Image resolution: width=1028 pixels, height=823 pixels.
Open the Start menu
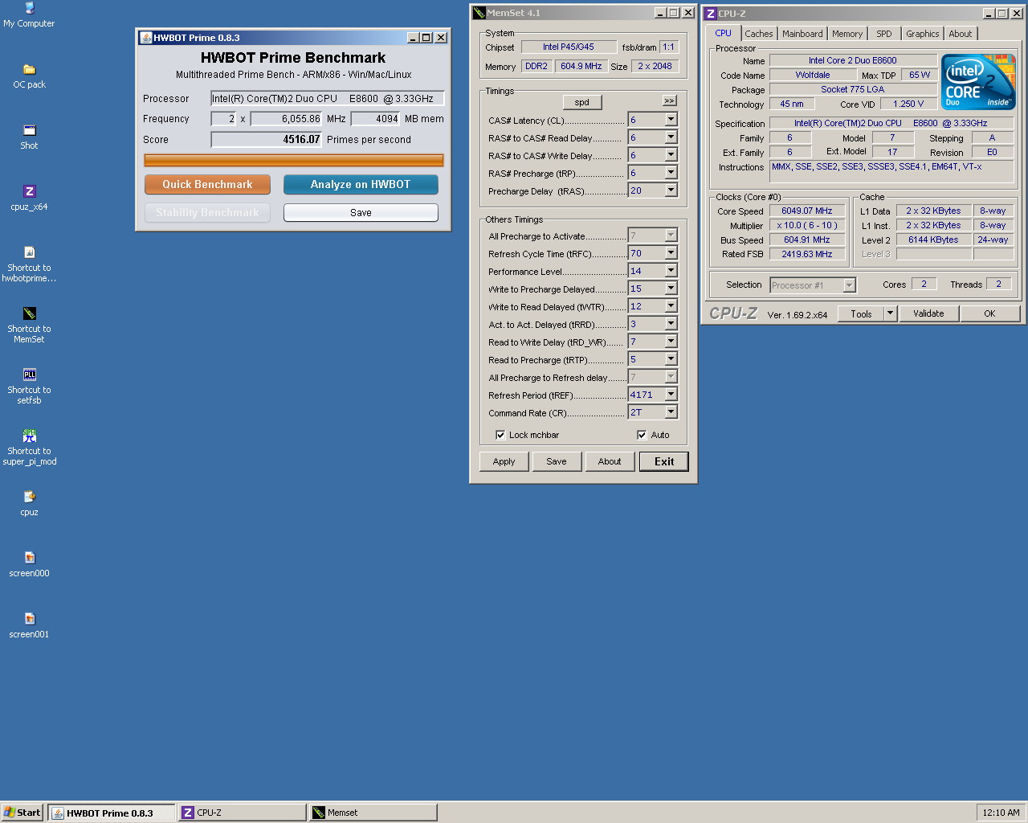(22, 813)
